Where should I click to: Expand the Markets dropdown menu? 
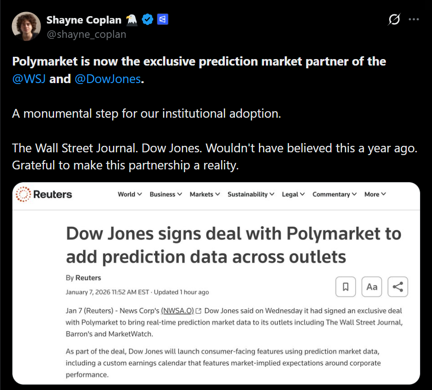click(x=204, y=194)
